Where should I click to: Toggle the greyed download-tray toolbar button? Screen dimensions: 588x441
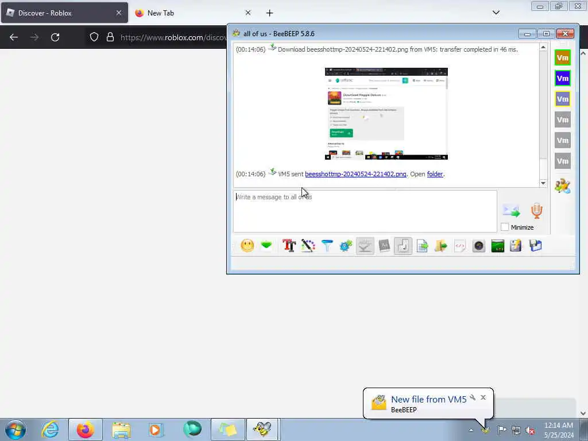click(x=365, y=246)
